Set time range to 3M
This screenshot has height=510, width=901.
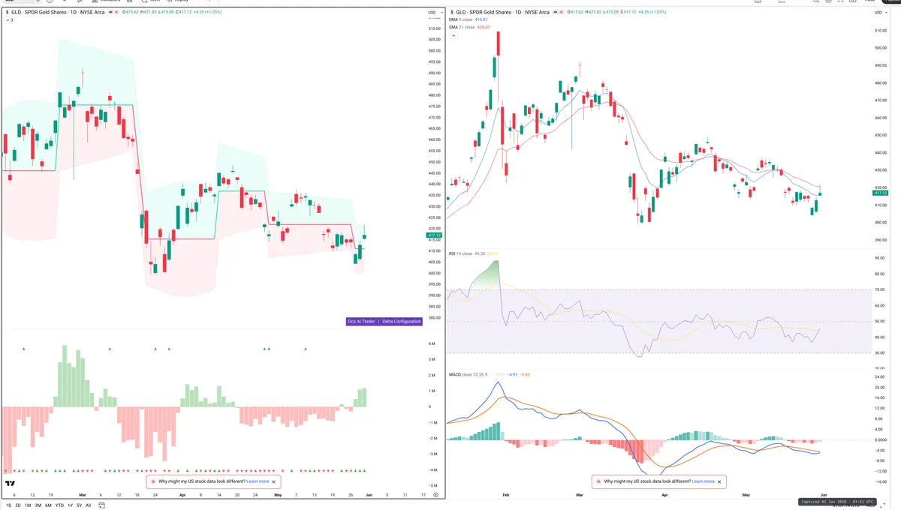click(38, 505)
